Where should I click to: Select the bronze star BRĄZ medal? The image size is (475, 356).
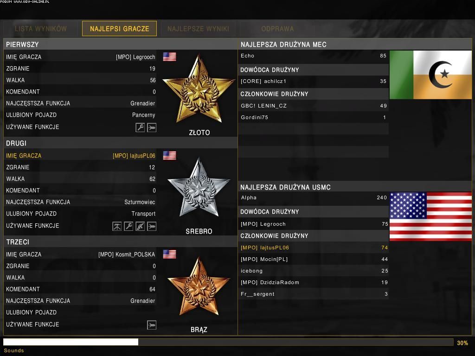(x=199, y=286)
